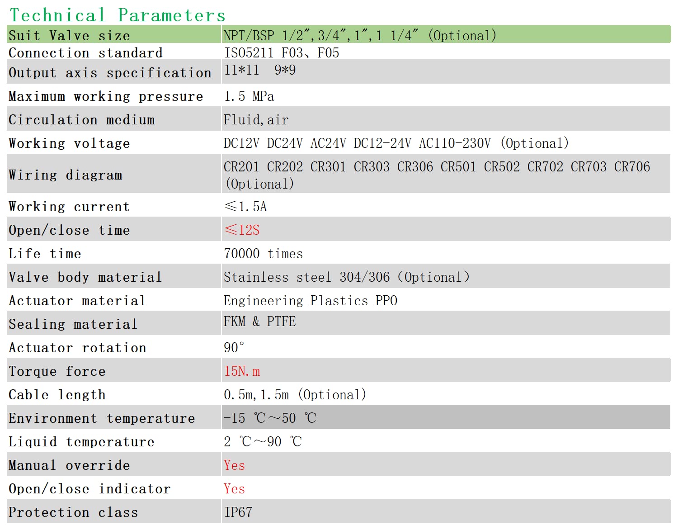This screenshot has width=678, height=530.
Task: Select the 'Liquid temperature' label
Action: [x=81, y=442]
